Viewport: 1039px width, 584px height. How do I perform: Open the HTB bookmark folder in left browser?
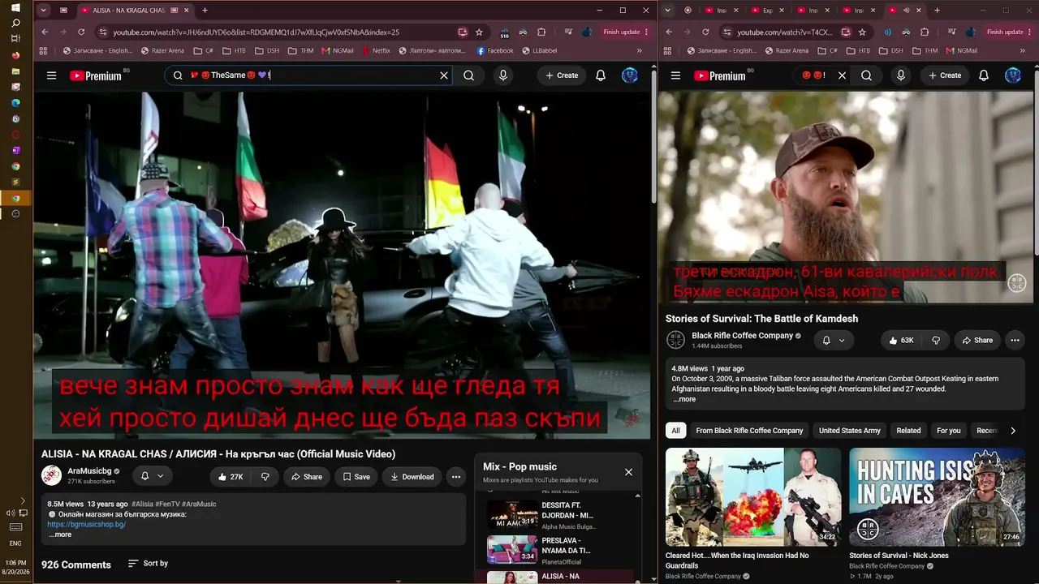[x=234, y=50]
